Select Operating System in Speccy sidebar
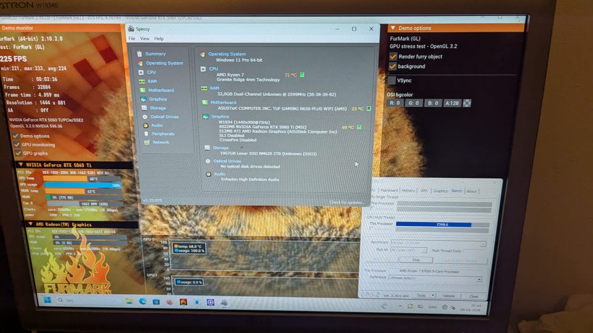 [x=164, y=63]
